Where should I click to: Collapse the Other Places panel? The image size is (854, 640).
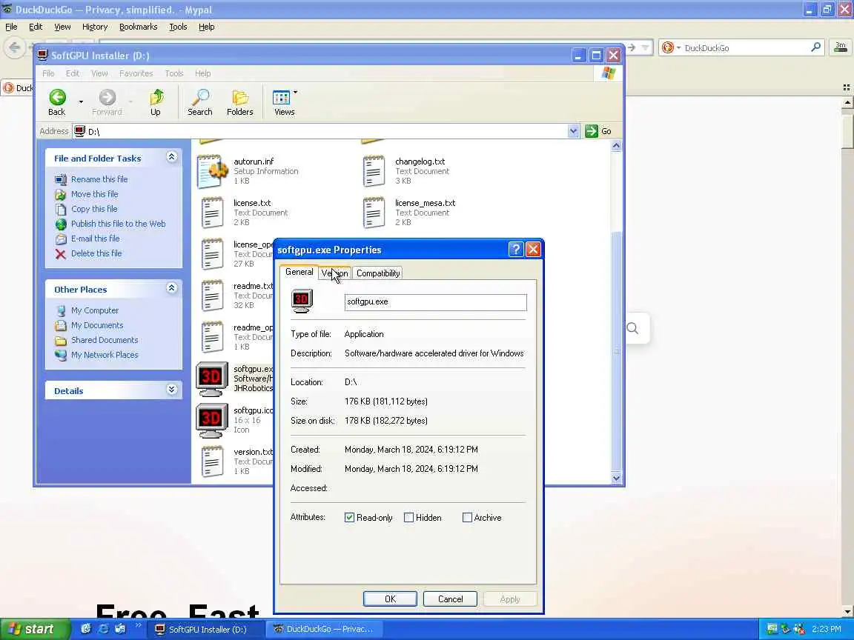point(171,288)
